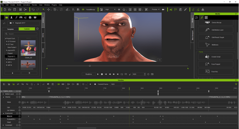Image resolution: width=239 pixels, height=129 pixels.
Task: Switch to the Template tab
Action: coord(11,29)
